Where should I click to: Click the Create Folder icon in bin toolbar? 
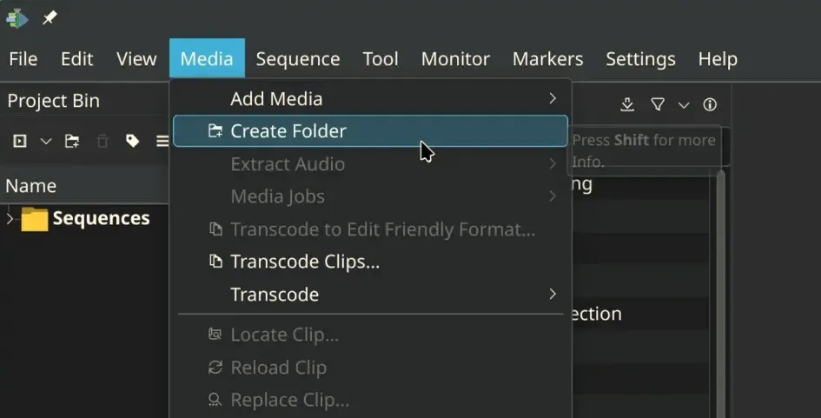[x=72, y=141]
